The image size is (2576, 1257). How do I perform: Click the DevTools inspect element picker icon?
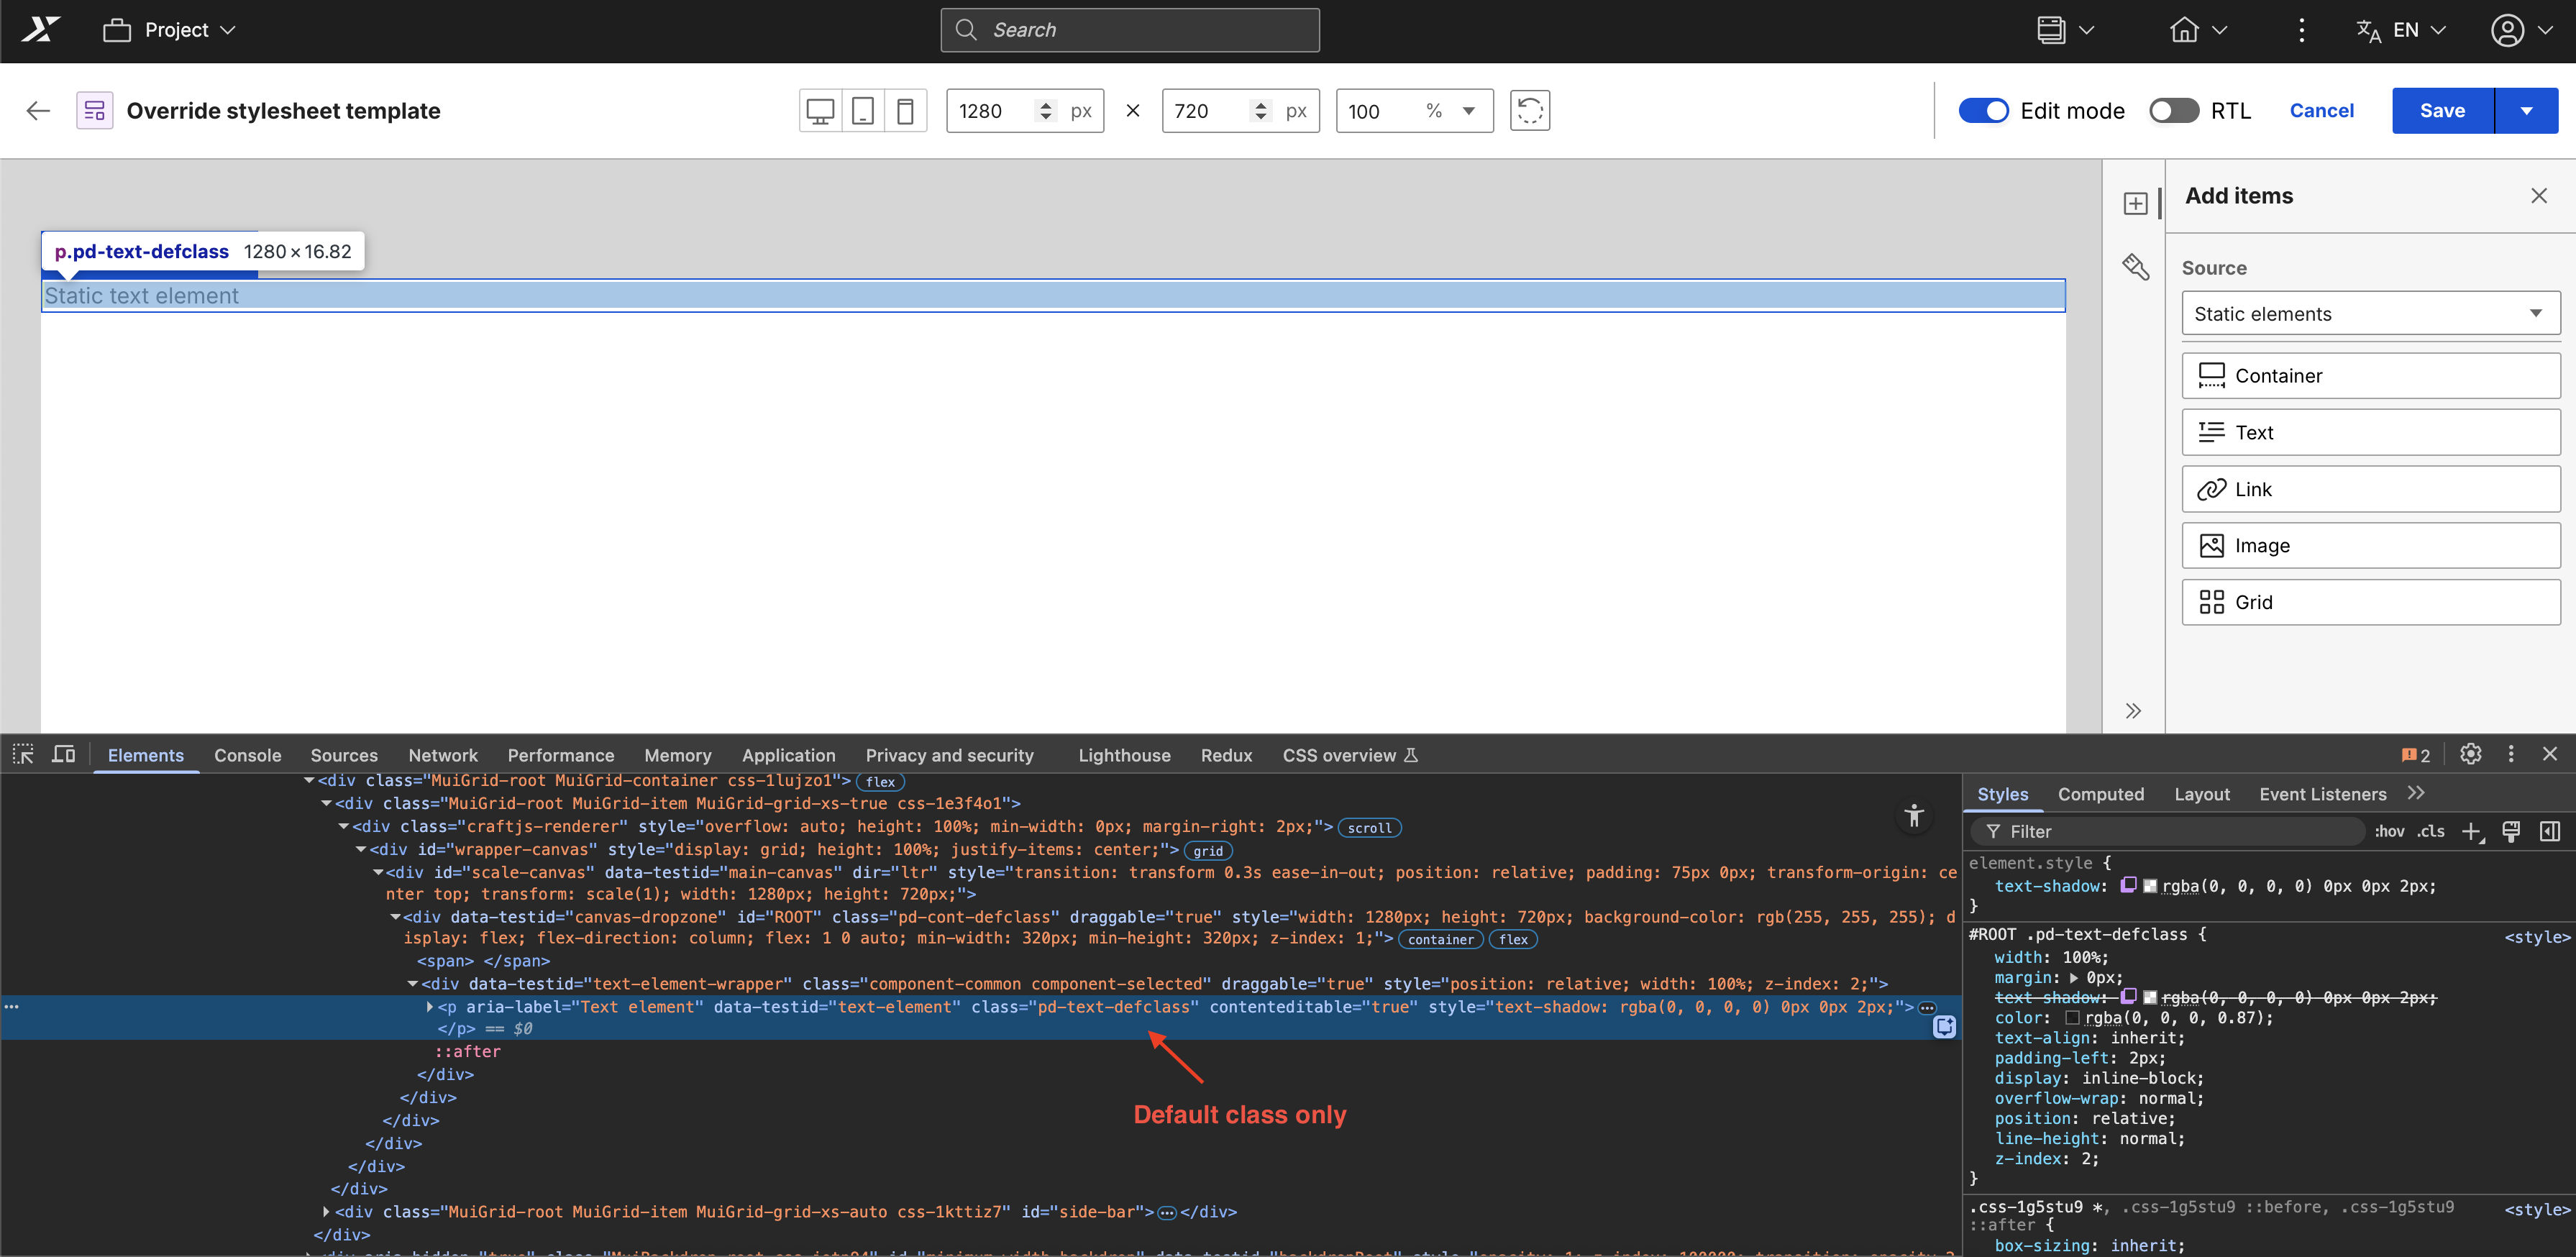click(x=23, y=754)
